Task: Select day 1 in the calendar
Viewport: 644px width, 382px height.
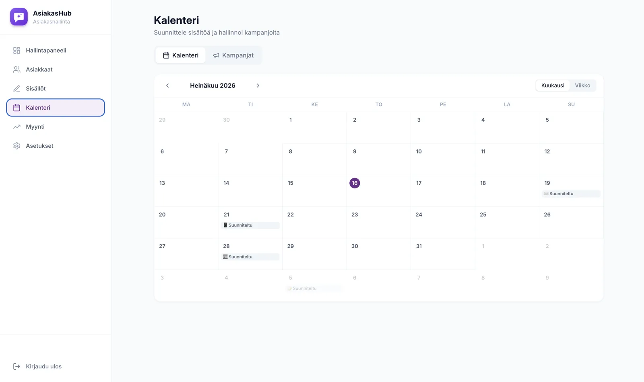Action: coord(291,120)
